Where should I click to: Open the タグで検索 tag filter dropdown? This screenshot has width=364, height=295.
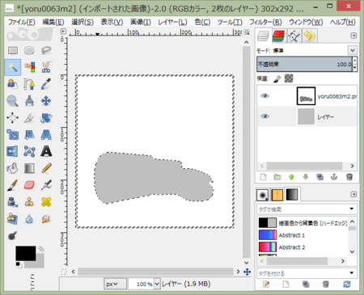351,209
